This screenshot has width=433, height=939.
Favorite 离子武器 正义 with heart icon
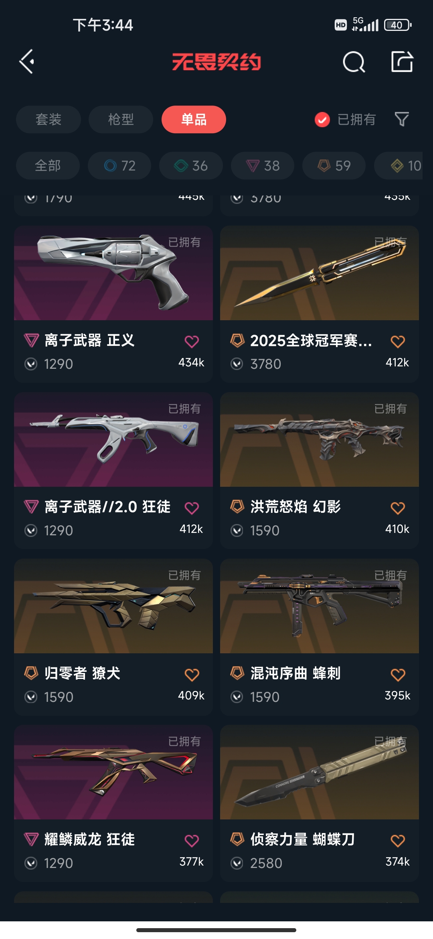192,341
